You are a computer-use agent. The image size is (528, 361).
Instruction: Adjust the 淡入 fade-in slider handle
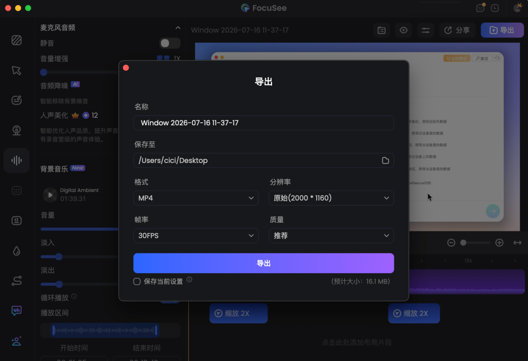(x=59, y=256)
